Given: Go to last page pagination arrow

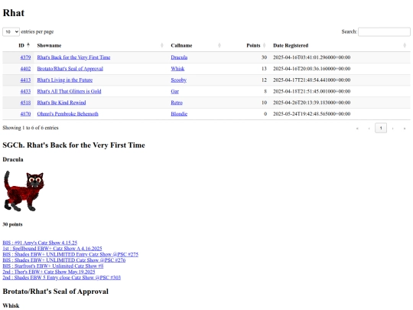Looking at the screenshot, I should click(405, 129).
